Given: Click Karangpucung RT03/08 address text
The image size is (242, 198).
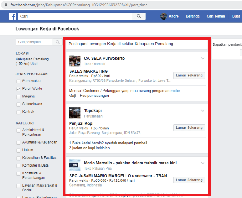Looking at the screenshot, I should click(x=120, y=80).
